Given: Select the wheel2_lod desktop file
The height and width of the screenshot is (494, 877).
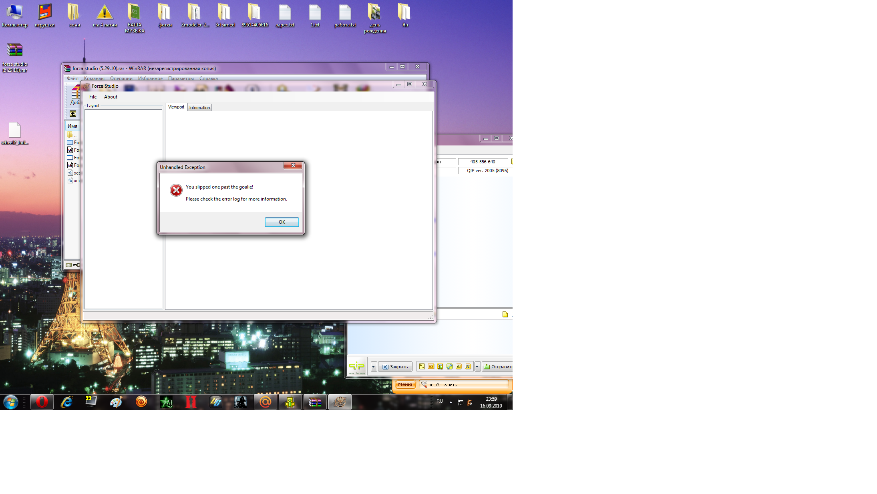Looking at the screenshot, I should [x=15, y=134].
